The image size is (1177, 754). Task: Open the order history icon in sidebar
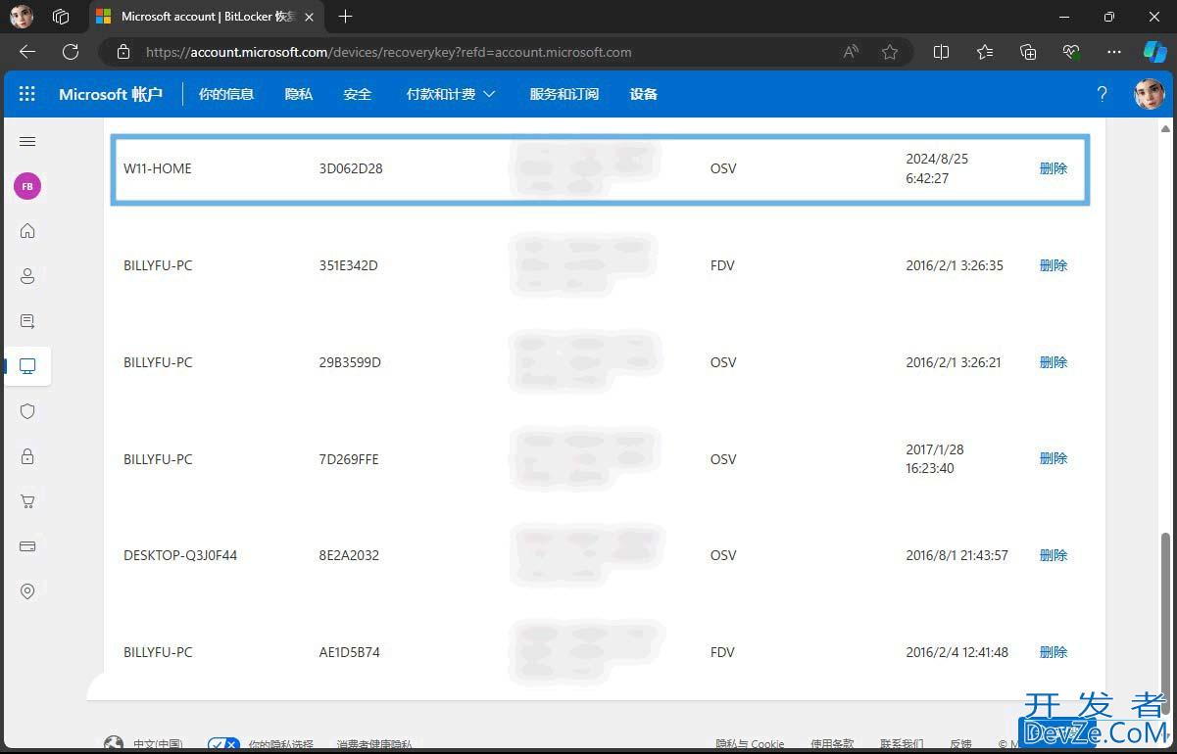27,321
